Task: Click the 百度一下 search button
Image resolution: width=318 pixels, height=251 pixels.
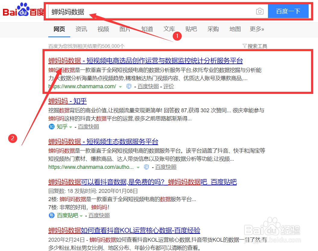Action: [288, 11]
